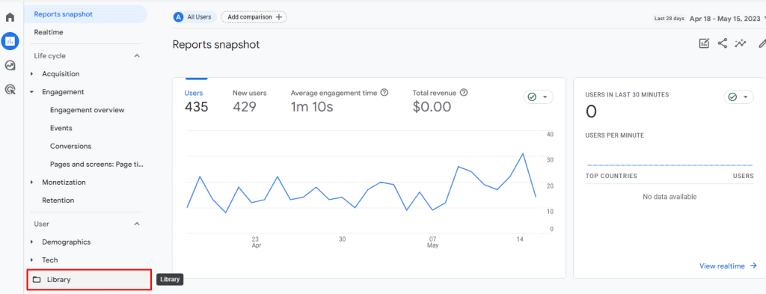Click the 'USERS PER MINUTE' label
The height and width of the screenshot is (294, 766).
pyautogui.click(x=615, y=135)
